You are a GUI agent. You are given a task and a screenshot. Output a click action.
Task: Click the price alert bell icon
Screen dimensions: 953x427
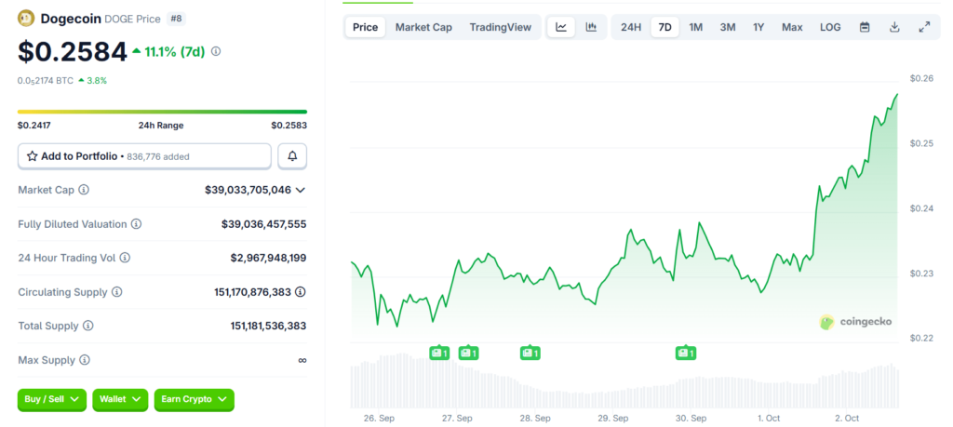coord(292,156)
